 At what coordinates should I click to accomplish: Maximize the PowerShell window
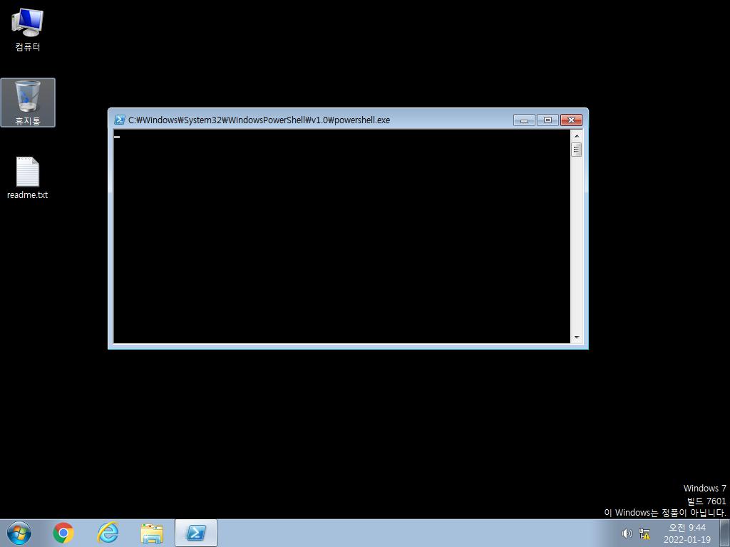pos(547,120)
